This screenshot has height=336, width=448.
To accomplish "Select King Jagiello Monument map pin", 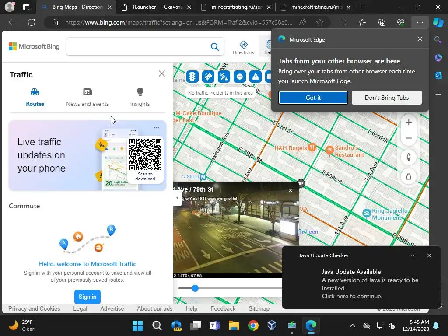I will 367,213.
